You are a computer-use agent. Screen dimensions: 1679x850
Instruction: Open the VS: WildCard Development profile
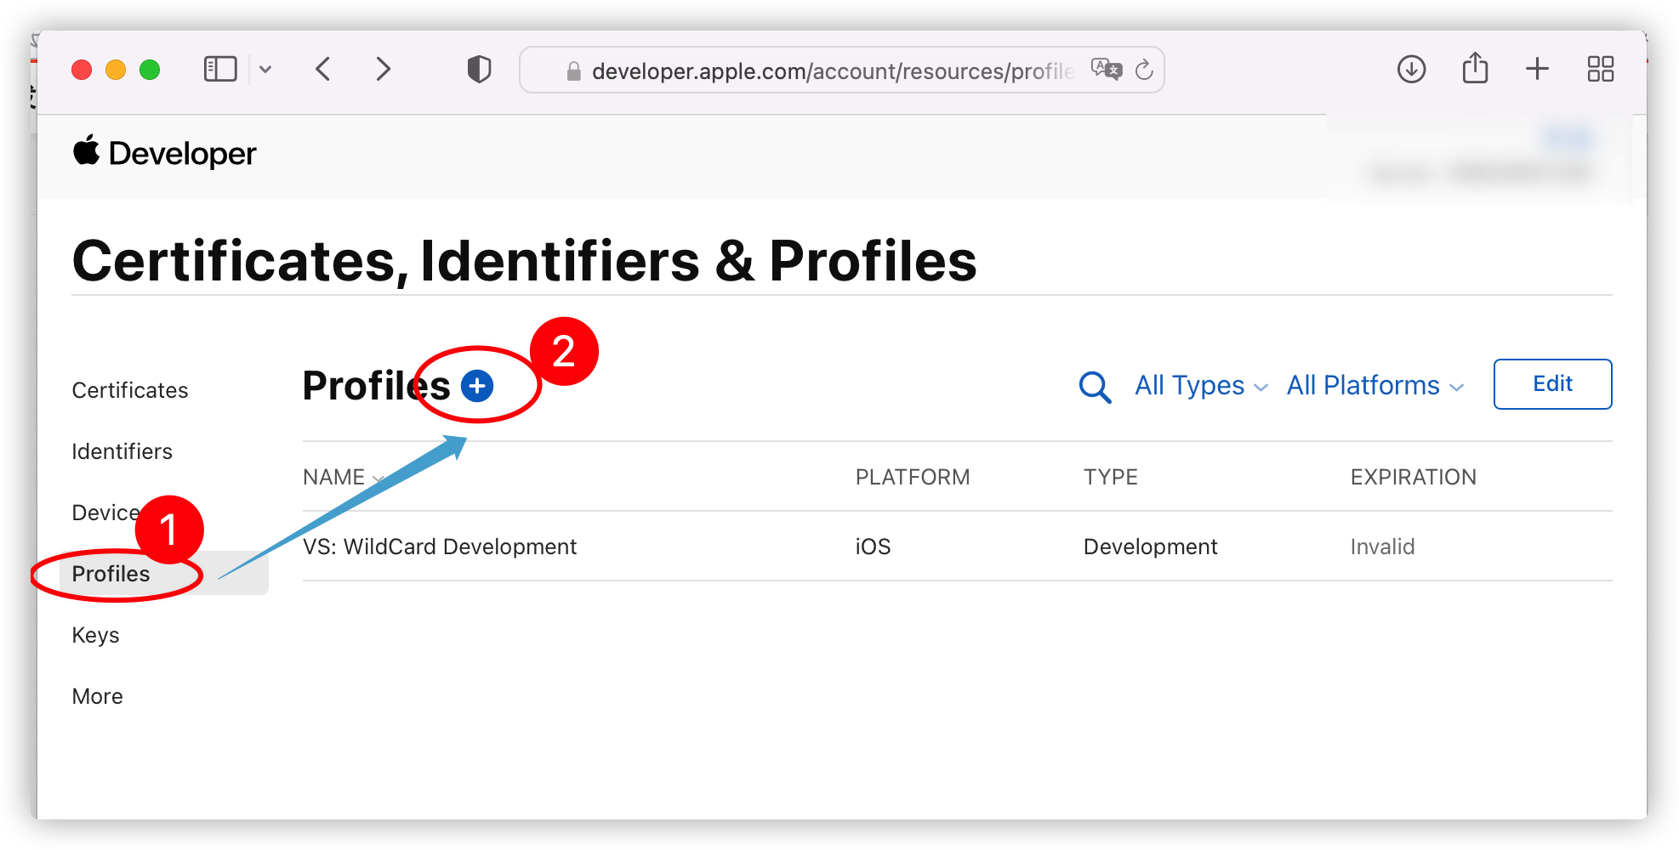tap(440, 547)
